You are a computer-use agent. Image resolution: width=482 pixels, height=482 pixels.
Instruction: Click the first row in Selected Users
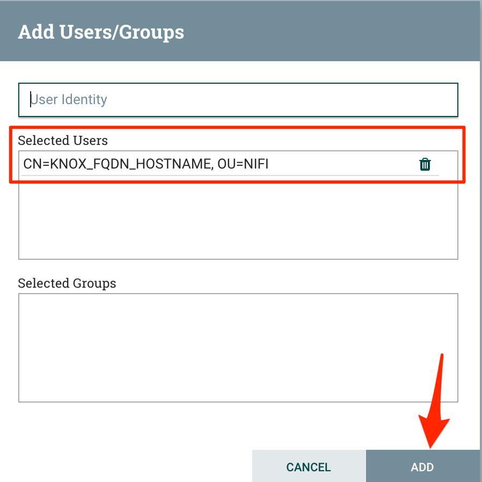215,164
